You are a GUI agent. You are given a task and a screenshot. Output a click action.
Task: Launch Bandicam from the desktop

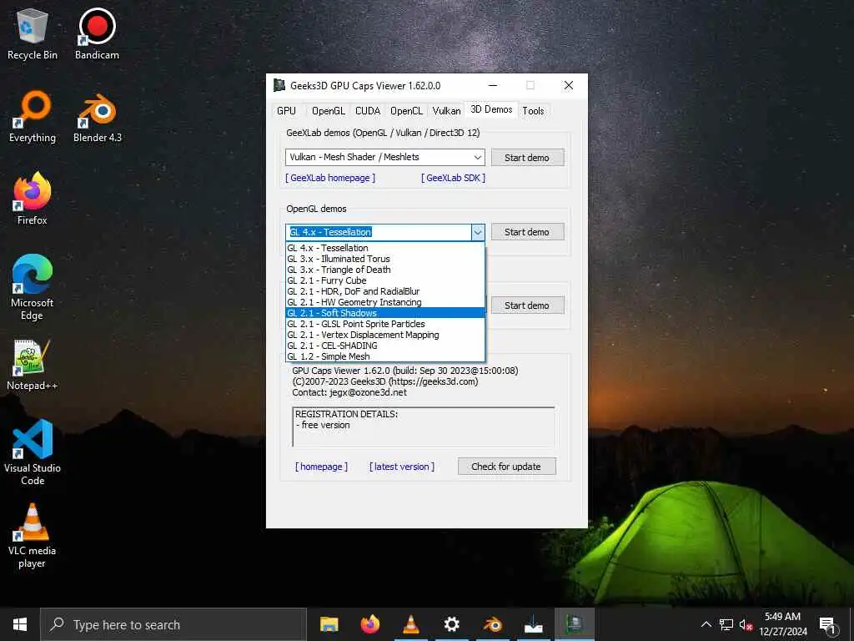pos(97,33)
